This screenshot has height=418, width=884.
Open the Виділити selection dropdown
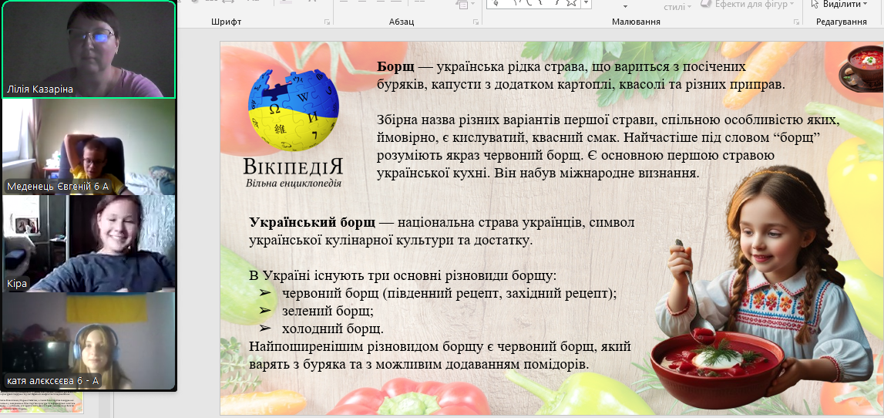coord(839,4)
